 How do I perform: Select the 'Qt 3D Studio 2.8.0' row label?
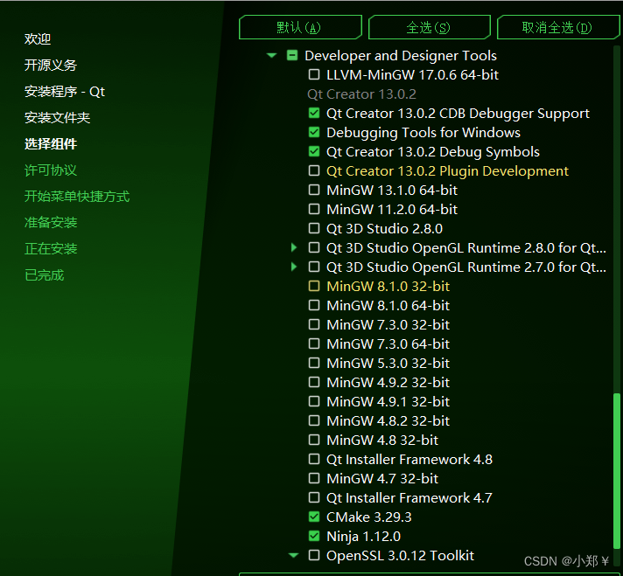pos(384,229)
